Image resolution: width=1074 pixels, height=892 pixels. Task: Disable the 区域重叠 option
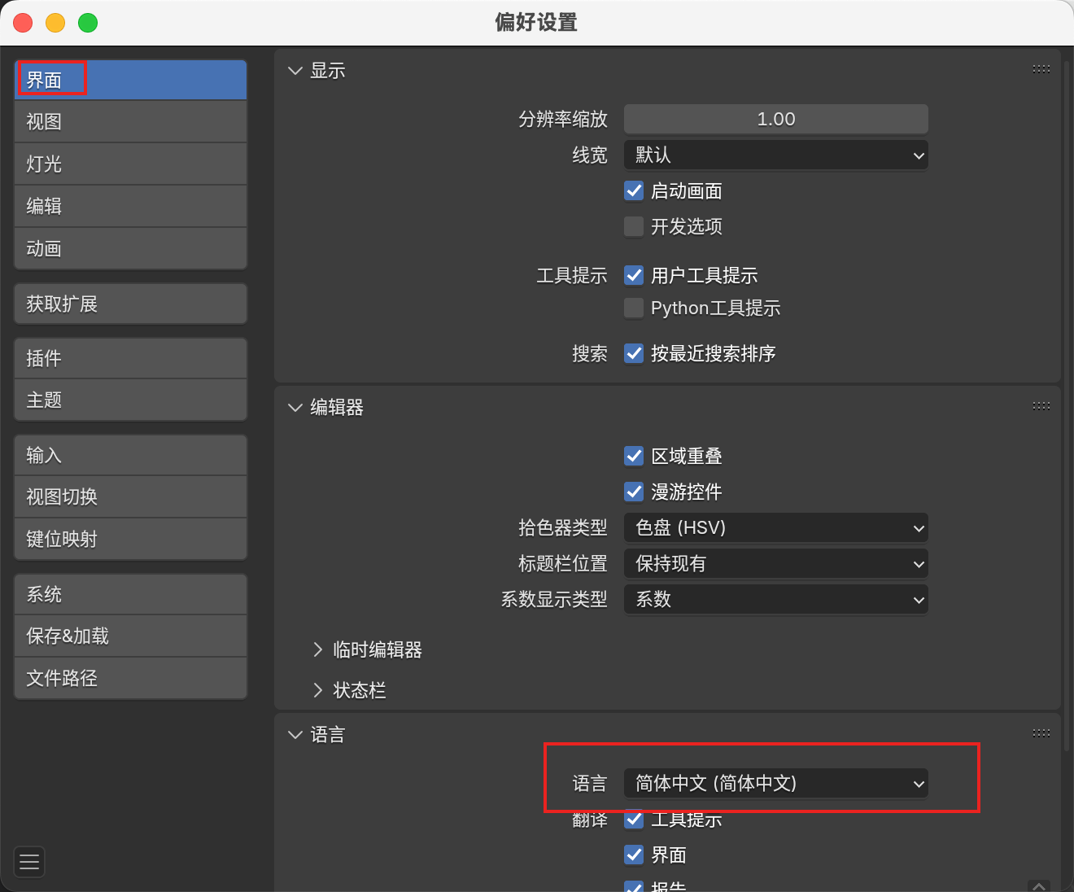634,456
